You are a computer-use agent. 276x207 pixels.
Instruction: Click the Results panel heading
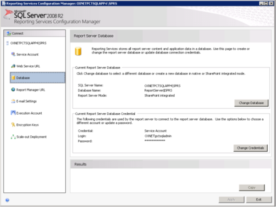pos(80,165)
